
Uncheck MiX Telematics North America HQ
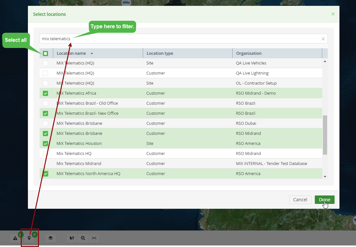coord(45,173)
